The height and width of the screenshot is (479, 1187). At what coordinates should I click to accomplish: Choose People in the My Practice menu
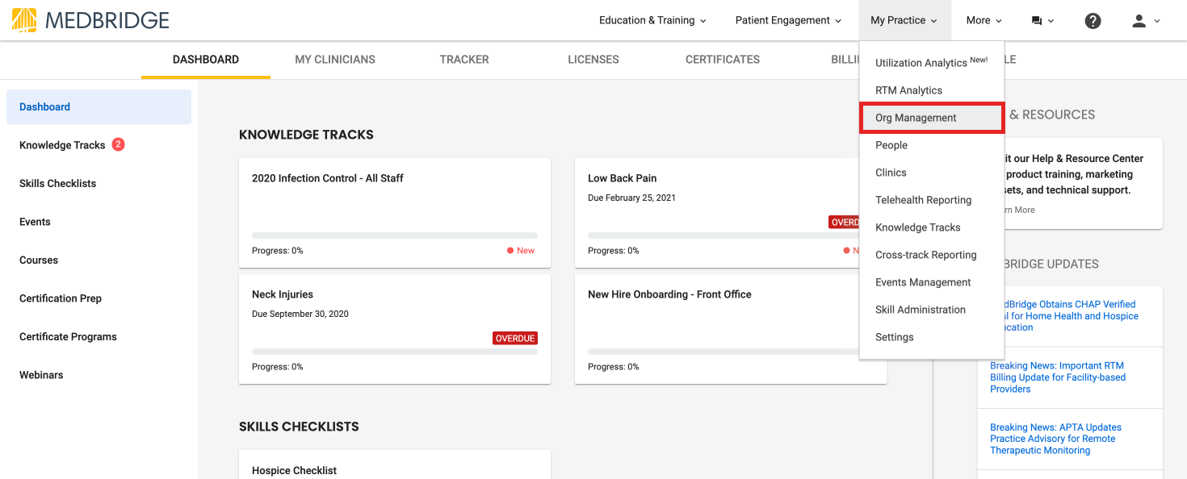(x=932, y=145)
